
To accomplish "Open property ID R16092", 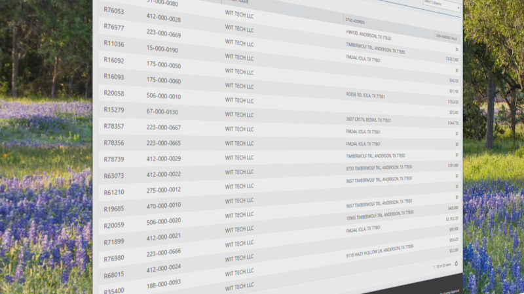I will point(113,60).
